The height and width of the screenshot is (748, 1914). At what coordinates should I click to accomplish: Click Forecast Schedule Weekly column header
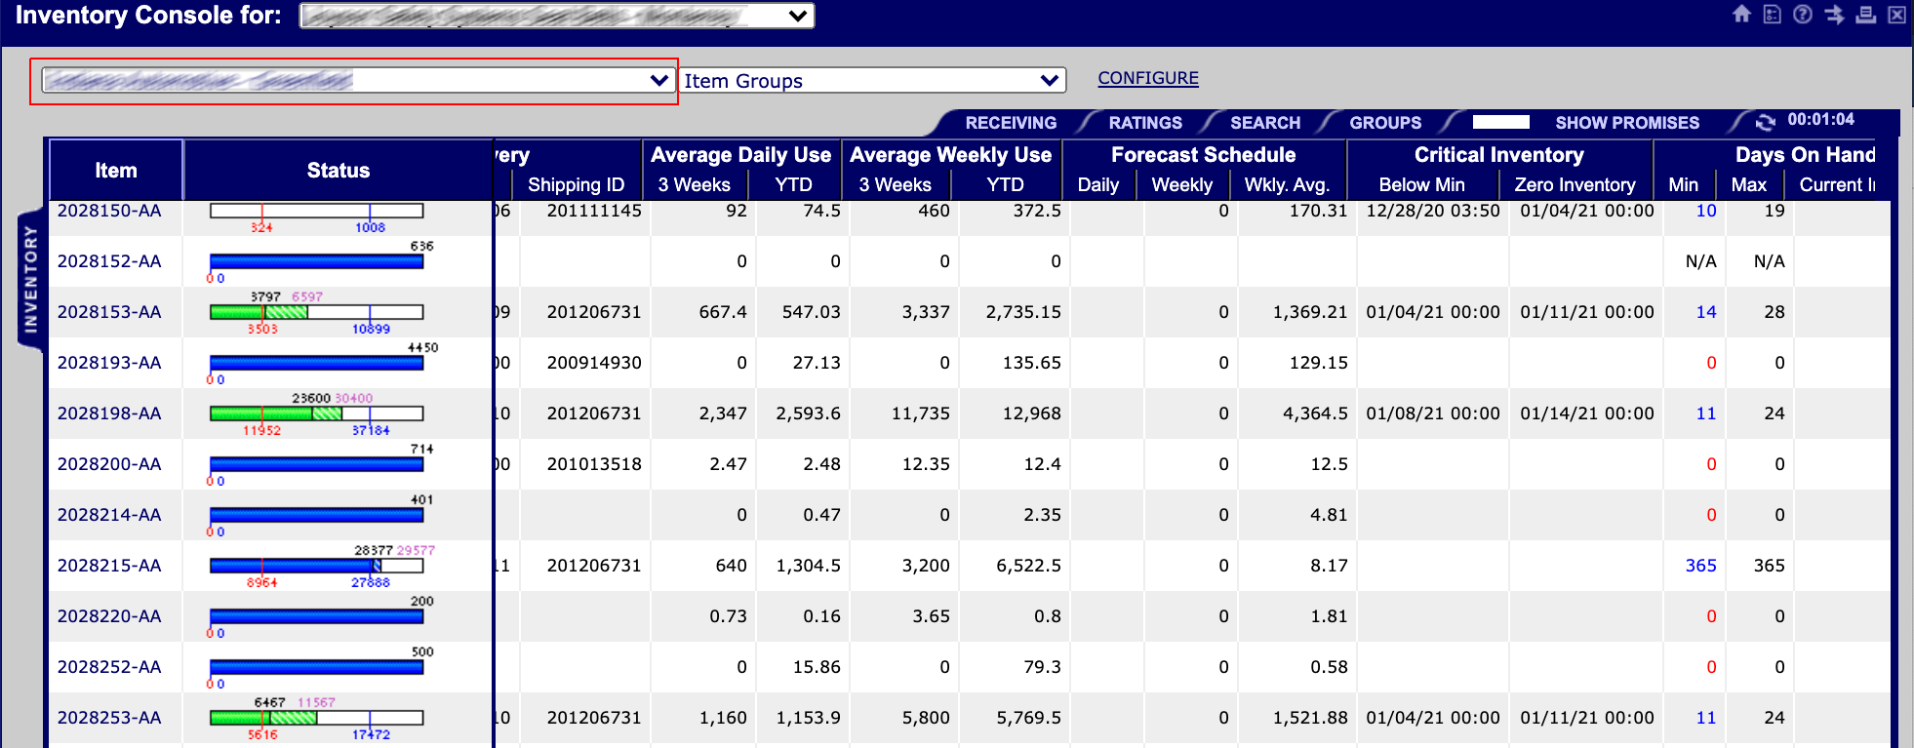(1181, 184)
